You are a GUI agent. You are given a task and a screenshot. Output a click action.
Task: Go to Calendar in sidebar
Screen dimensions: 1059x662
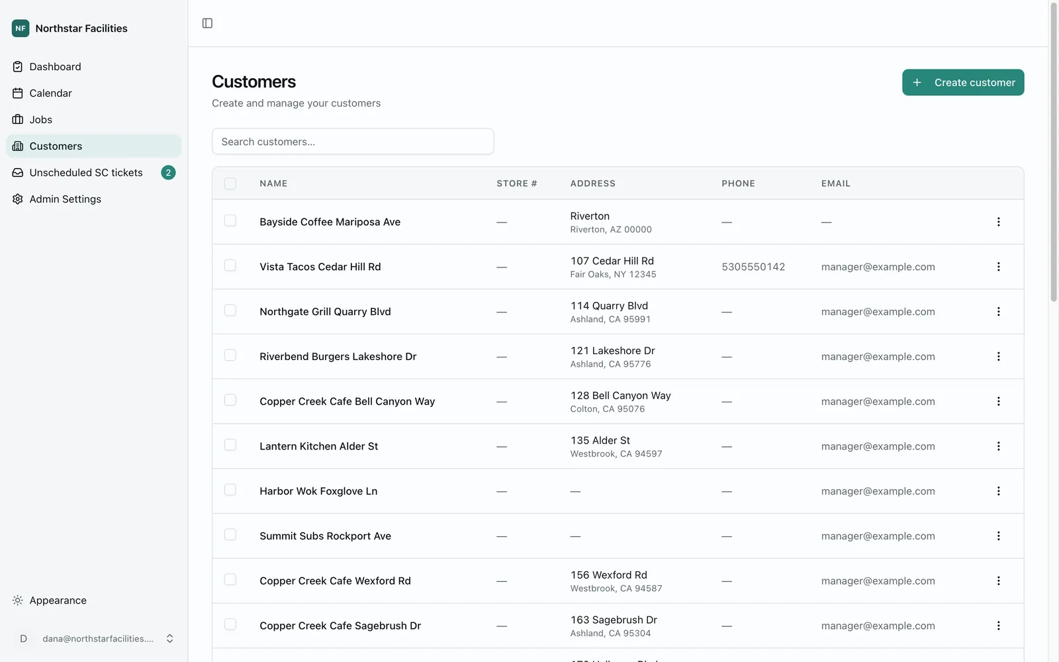pyautogui.click(x=94, y=93)
